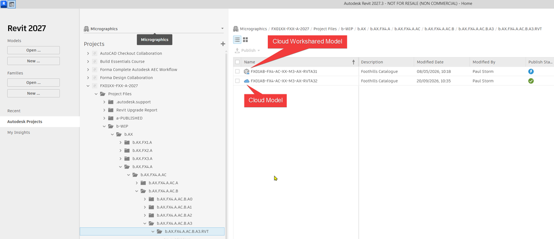Click the .autodesk.support folder icon
Viewport: 554px width, 239px height.
(x=110, y=102)
